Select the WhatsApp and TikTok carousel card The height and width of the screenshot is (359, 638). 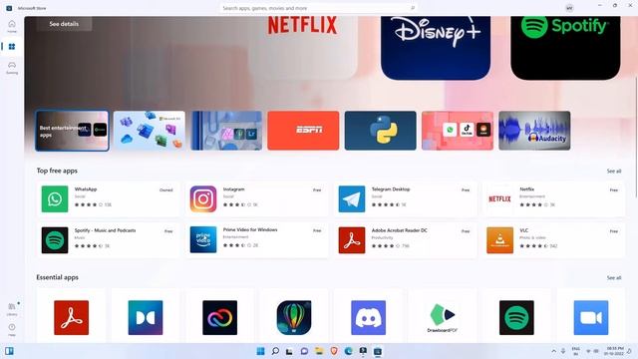pos(458,131)
